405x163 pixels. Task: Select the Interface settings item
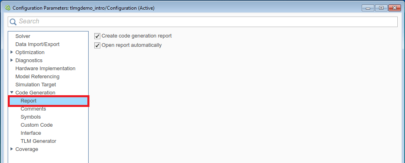click(31, 133)
